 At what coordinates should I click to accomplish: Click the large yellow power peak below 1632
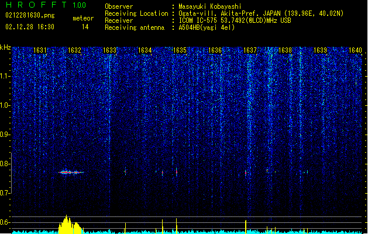(x=70, y=225)
